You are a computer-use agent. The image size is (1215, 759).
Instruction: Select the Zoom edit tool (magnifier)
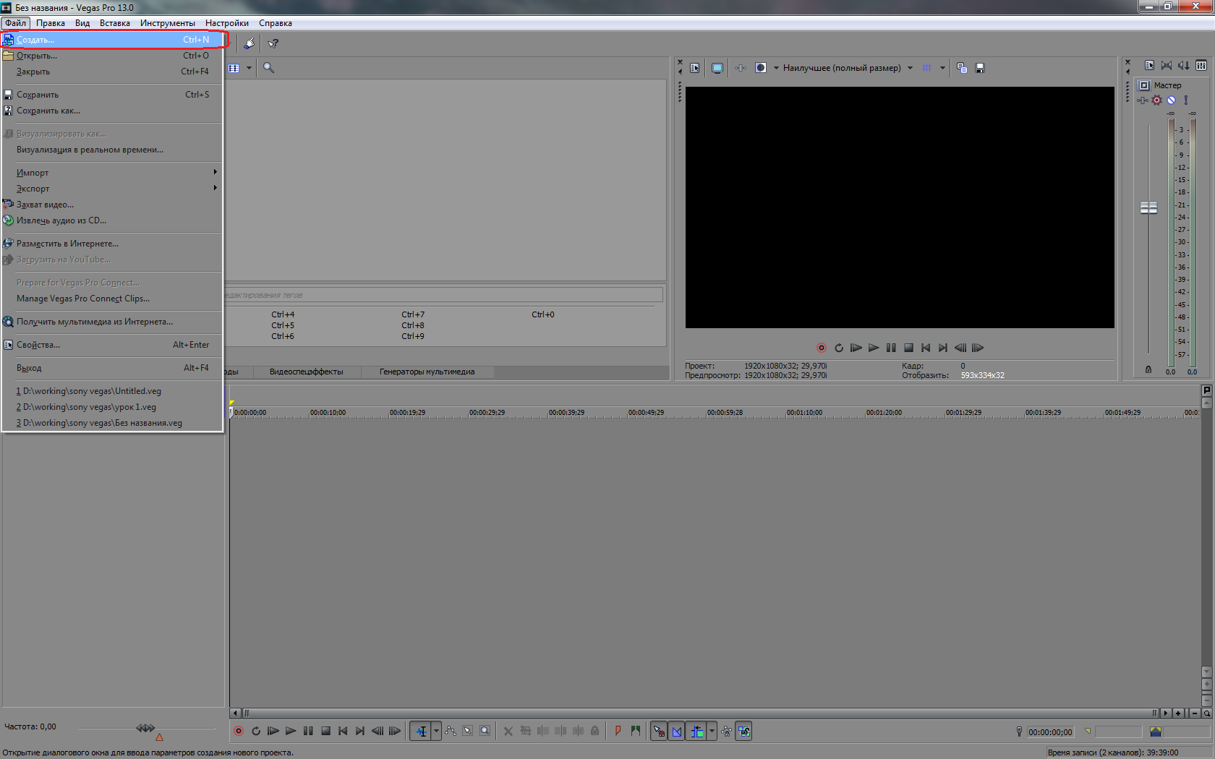click(x=485, y=731)
